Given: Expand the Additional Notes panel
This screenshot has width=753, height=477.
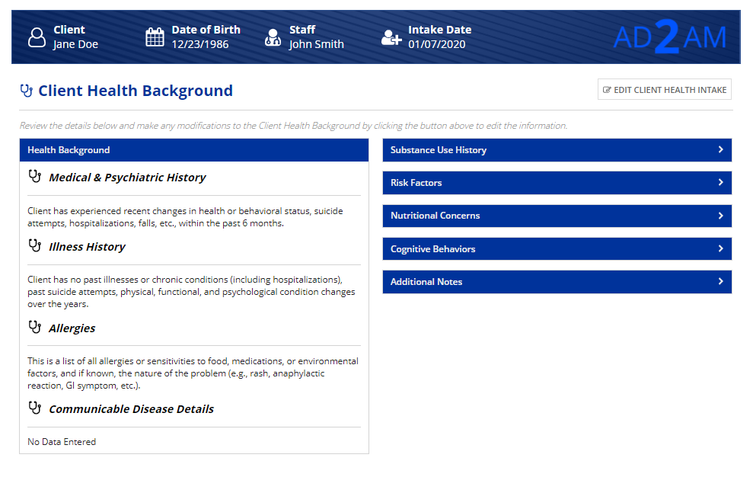Looking at the screenshot, I should (x=557, y=282).
